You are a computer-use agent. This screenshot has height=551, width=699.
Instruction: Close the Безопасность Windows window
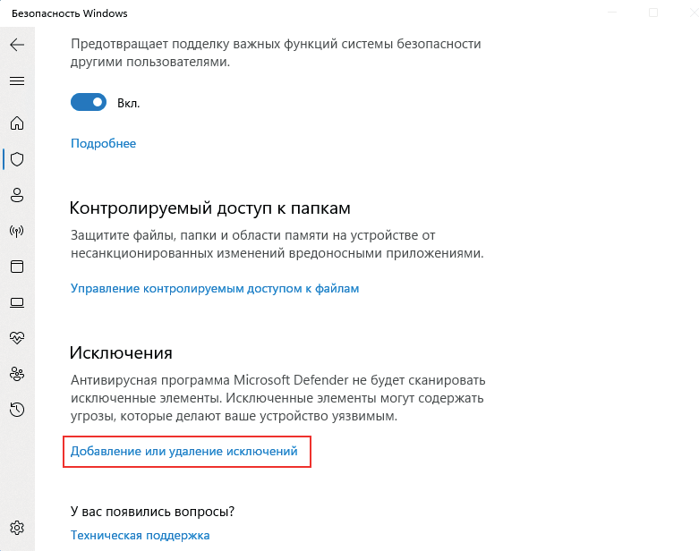coord(694,13)
